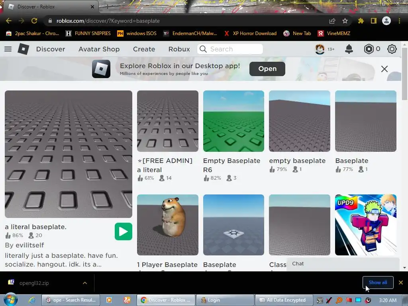
Task: Reload the Roblox page
Action: tap(34, 21)
